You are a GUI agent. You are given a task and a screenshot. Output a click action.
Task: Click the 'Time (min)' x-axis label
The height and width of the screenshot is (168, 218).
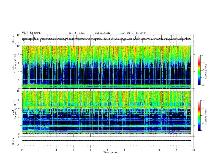(110, 152)
